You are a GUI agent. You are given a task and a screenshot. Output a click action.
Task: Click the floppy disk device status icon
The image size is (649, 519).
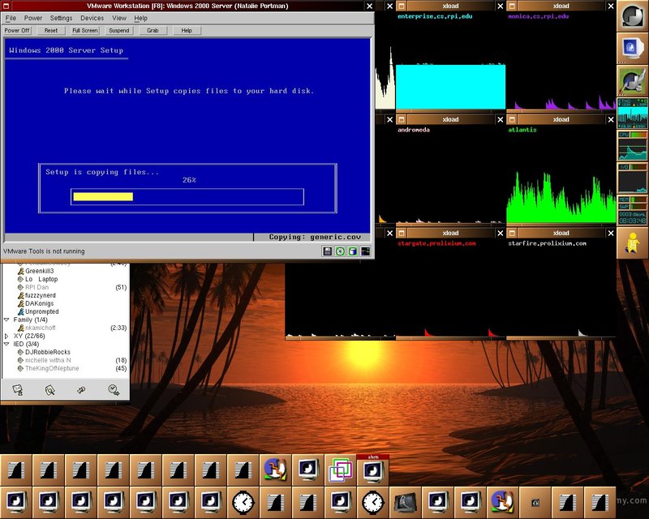point(327,251)
